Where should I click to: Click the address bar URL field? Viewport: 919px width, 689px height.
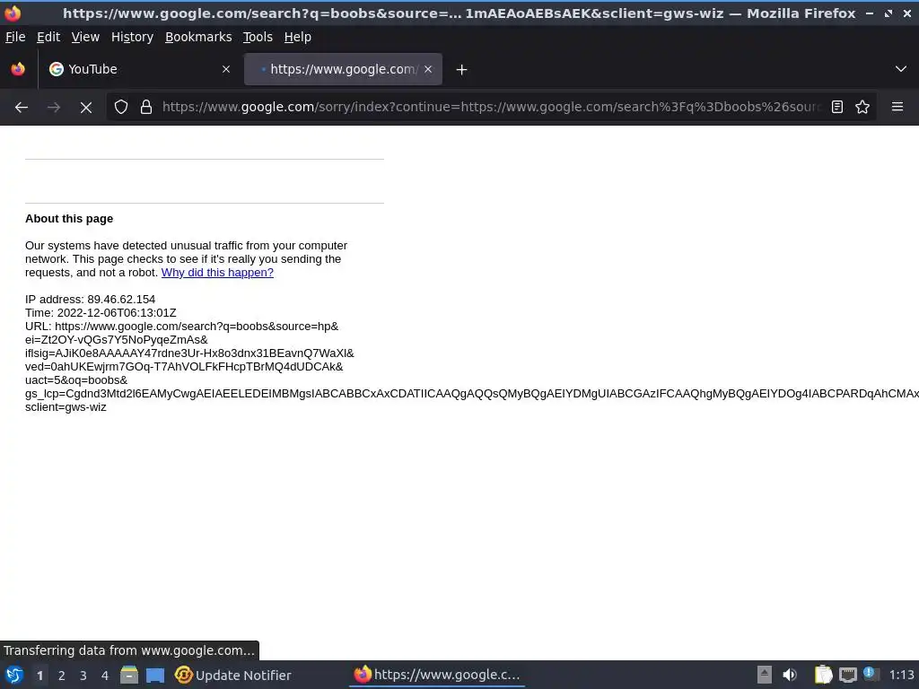pos(493,107)
